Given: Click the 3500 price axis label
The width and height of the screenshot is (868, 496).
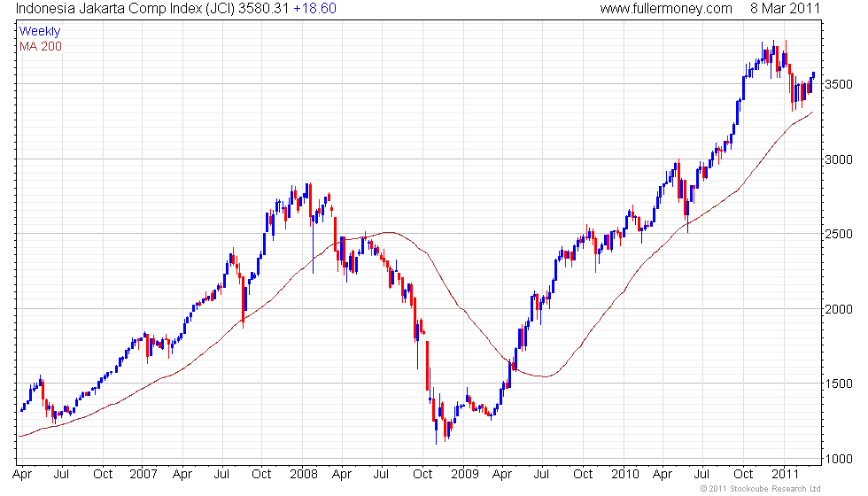Looking at the screenshot, I should [x=839, y=85].
